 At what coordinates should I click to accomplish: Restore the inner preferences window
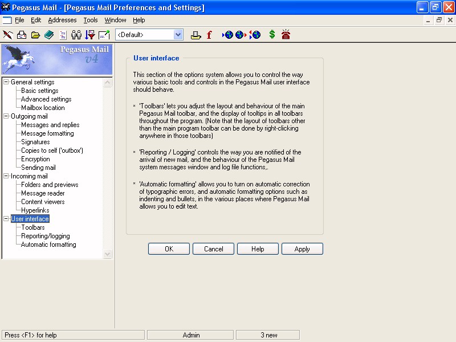439,20
